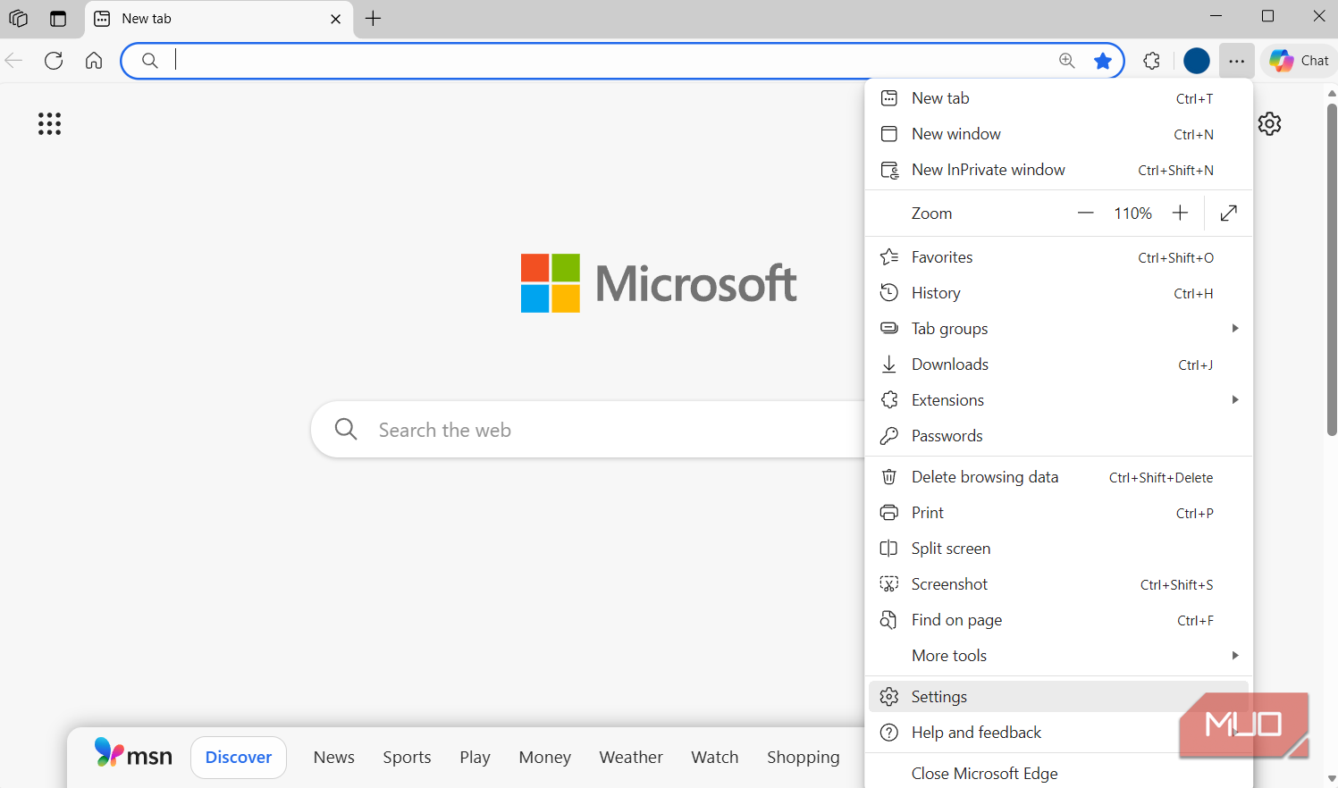Choose Print from the menu

coord(1059,513)
